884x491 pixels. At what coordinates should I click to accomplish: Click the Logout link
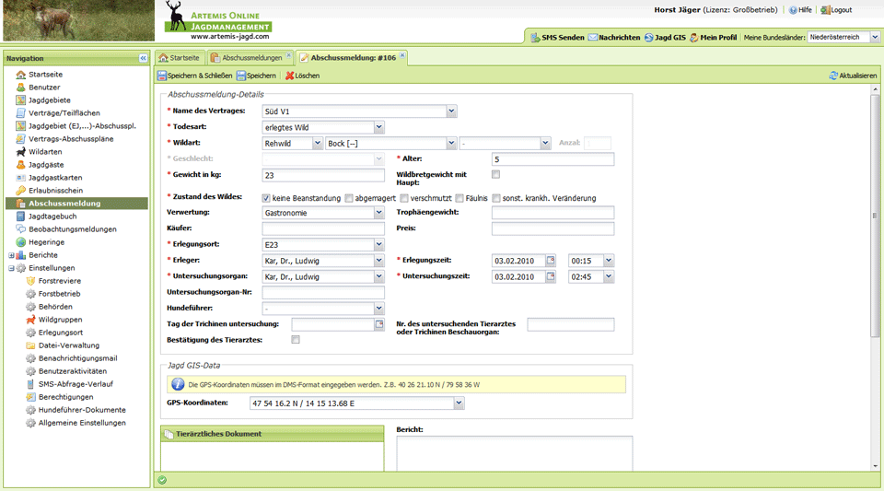click(x=837, y=9)
